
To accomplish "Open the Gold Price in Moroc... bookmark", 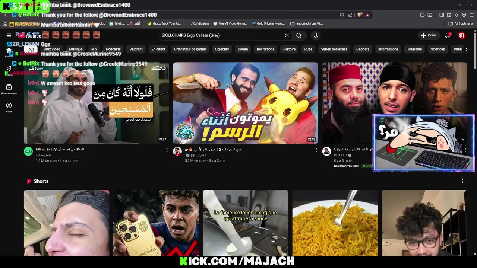I will click(268, 23).
